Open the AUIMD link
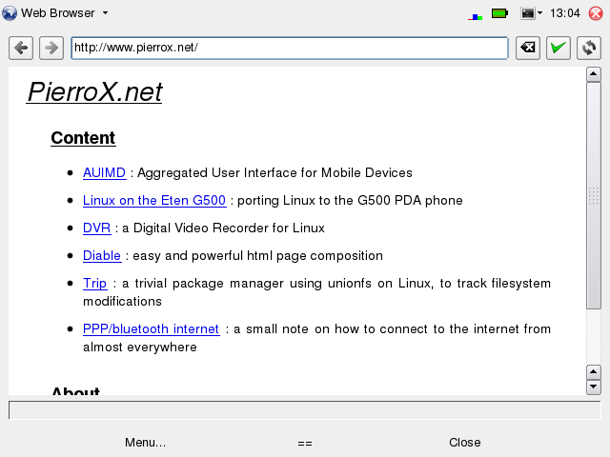The image size is (610, 457). point(104,172)
